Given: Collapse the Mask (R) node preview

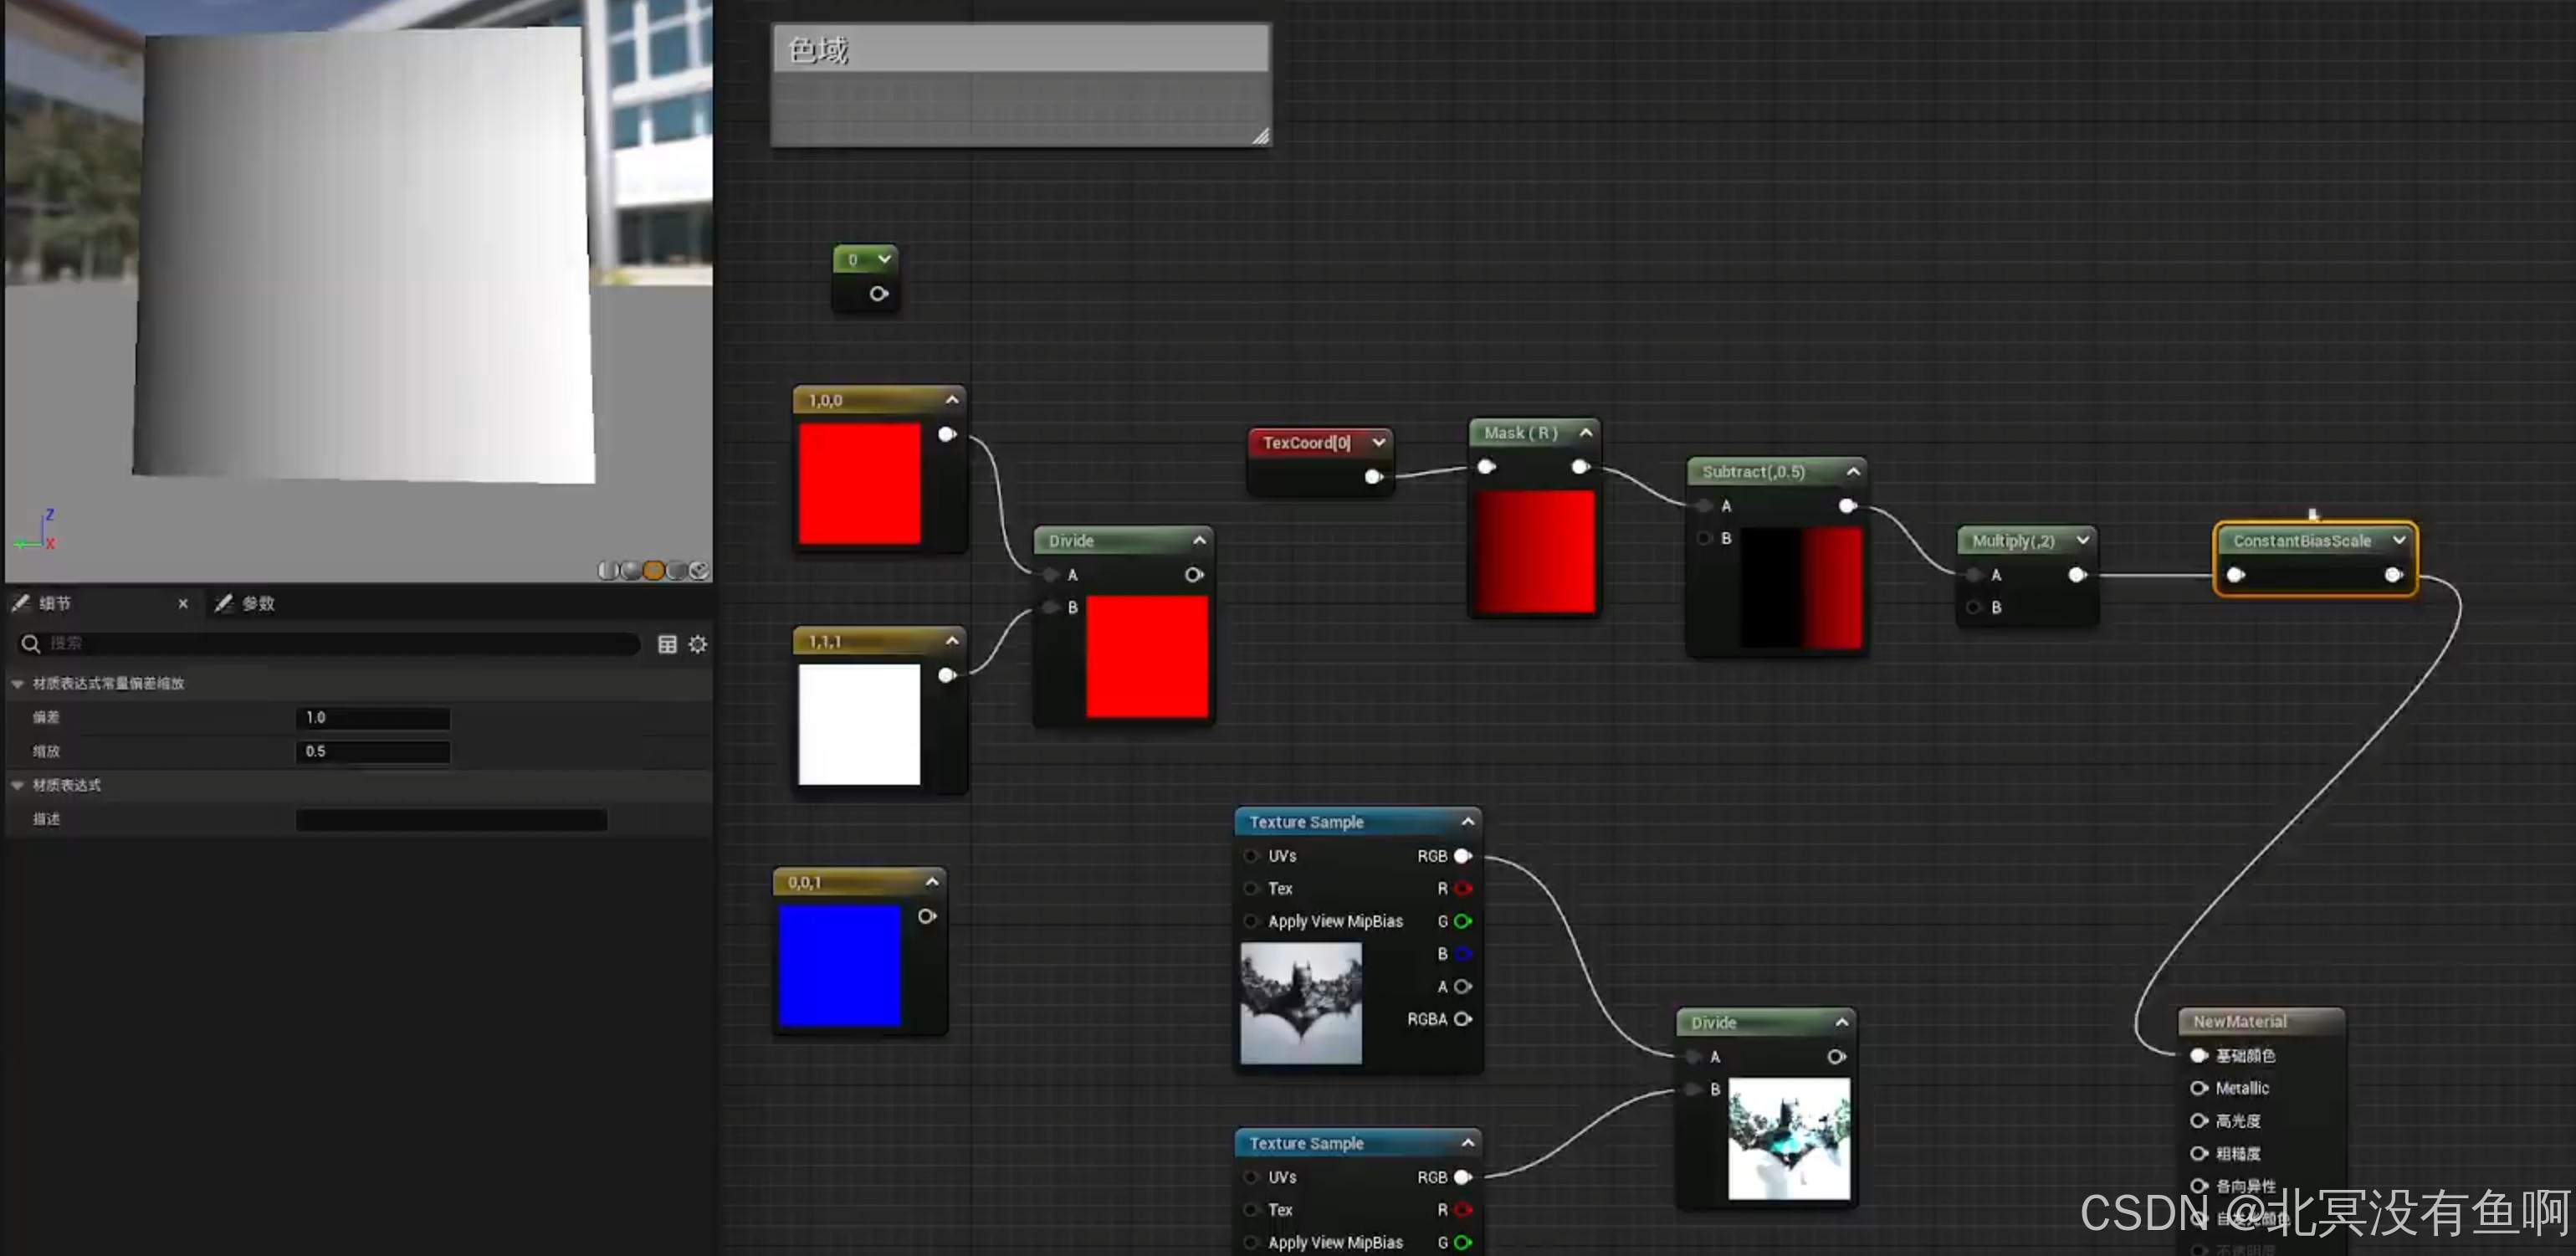Looking at the screenshot, I should coord(1586,432).
